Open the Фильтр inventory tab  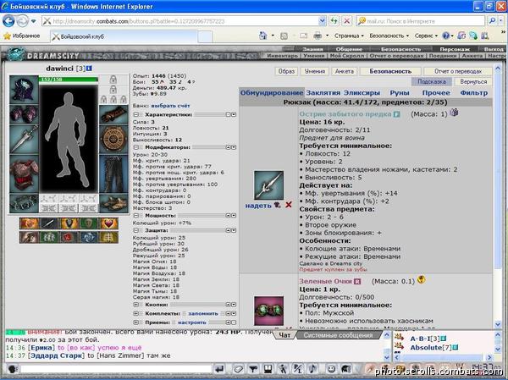pos(473,92)
